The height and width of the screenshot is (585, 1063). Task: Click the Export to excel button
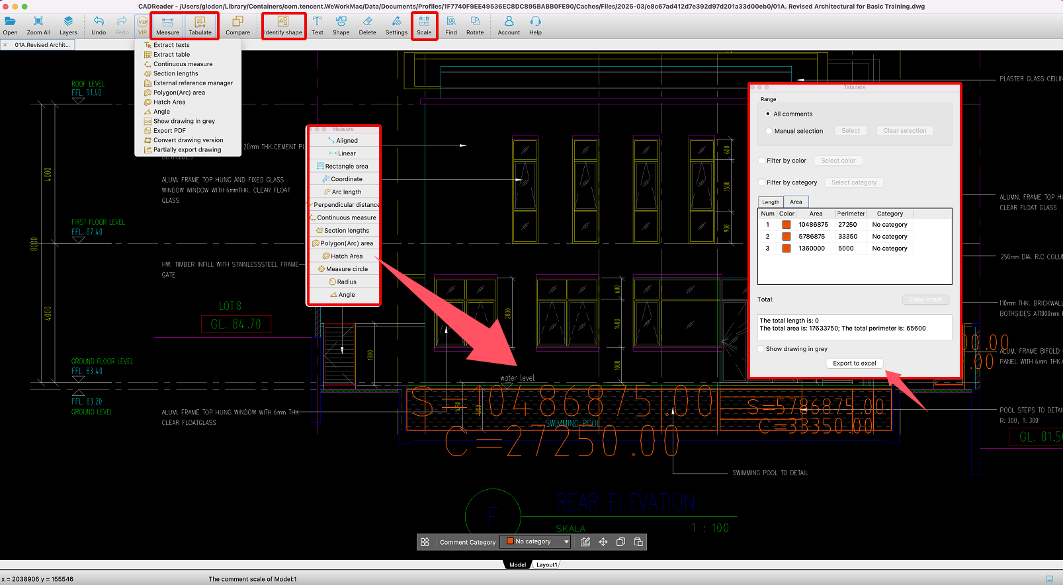coord(855,364)
